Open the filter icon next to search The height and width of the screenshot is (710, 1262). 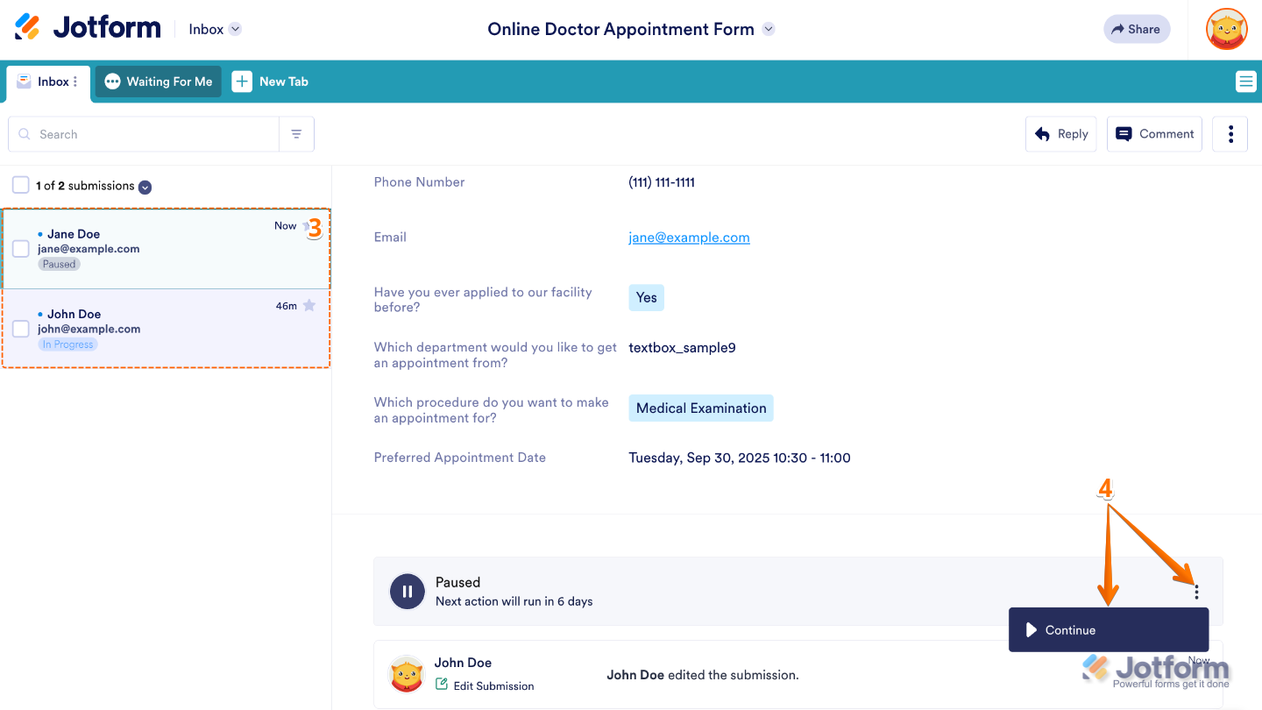(296, 133)
